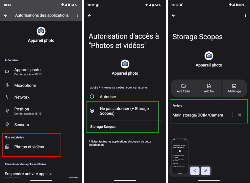Tap the Folders section header
250x183 pixels.
[177, 106]
